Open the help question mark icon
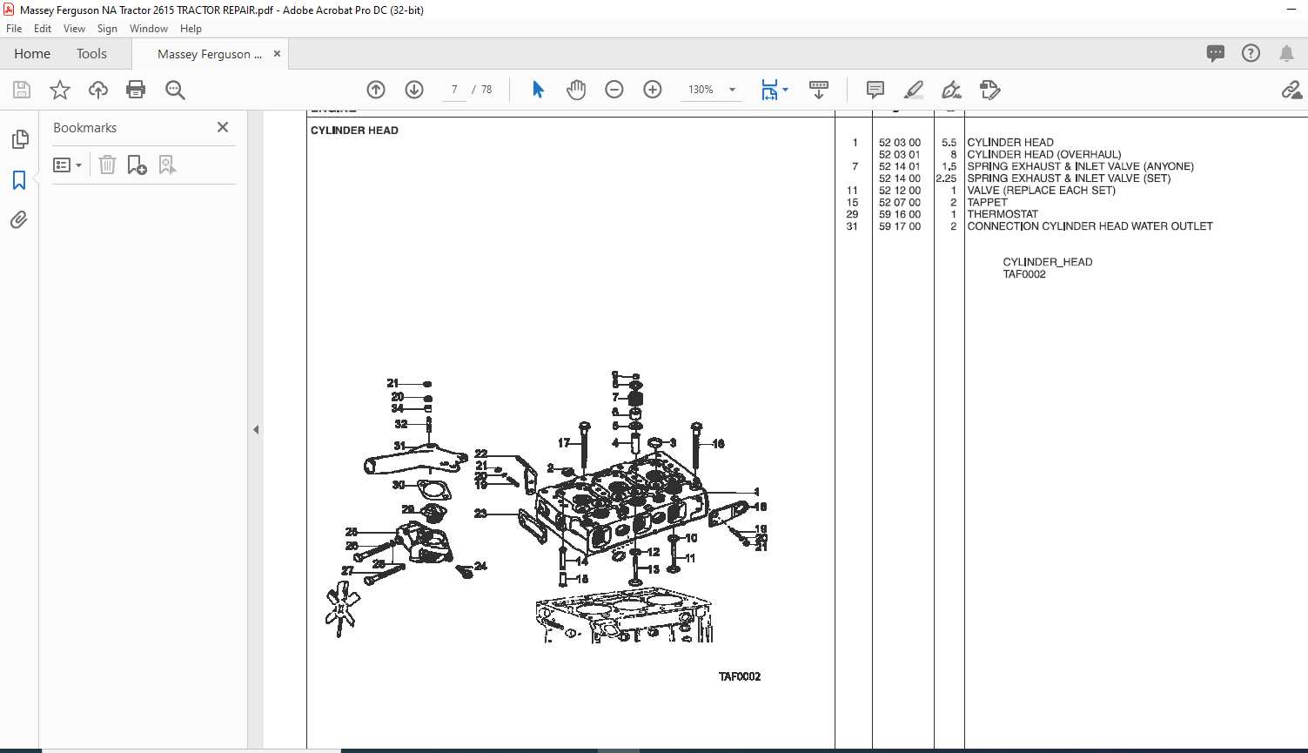 (x=1251, y=54)
